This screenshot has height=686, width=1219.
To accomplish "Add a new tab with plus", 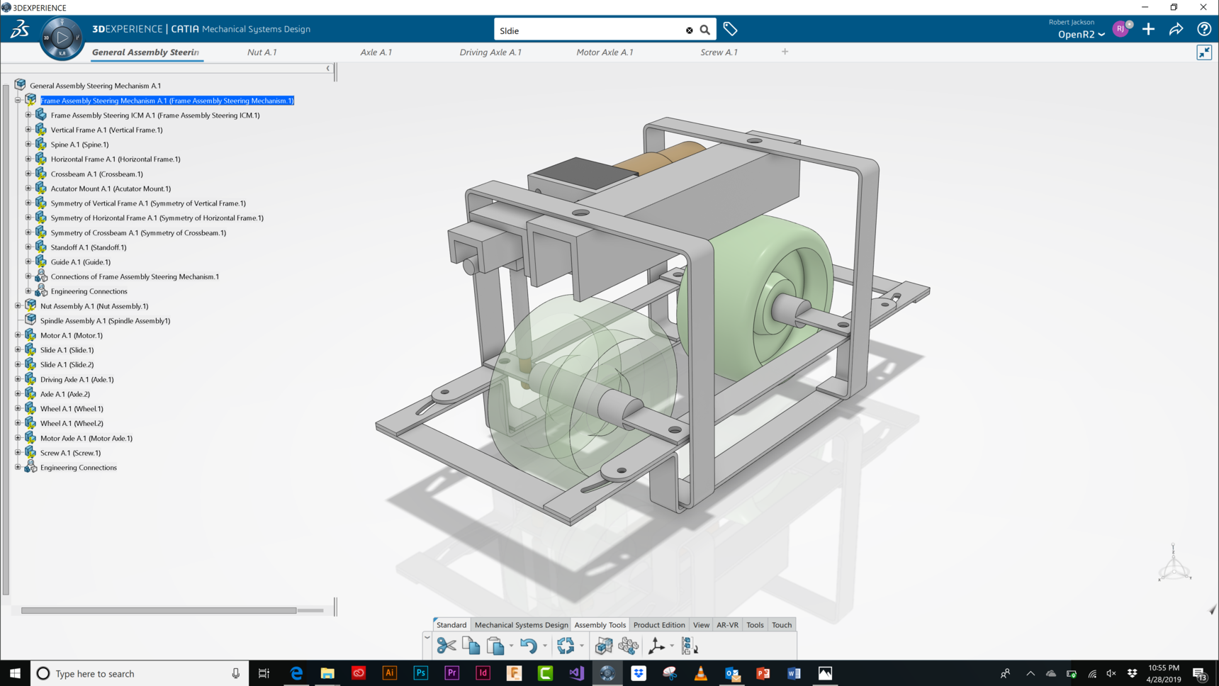I will (785, 52).
